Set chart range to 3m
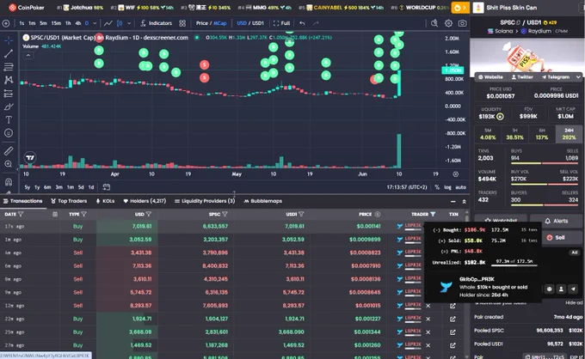 click(x=59, y=187)
